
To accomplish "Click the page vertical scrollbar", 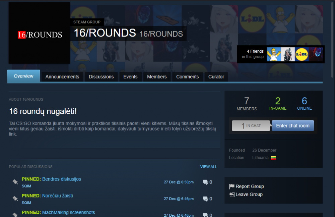I will coord(332,40).
